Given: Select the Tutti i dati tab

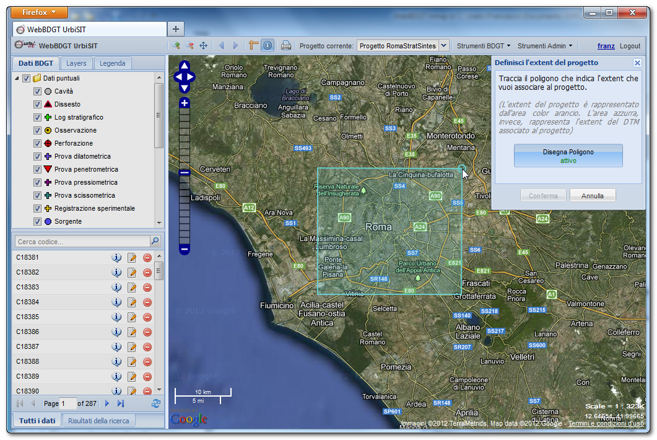Looking at the screenshot, I should [x=37, y=421].
